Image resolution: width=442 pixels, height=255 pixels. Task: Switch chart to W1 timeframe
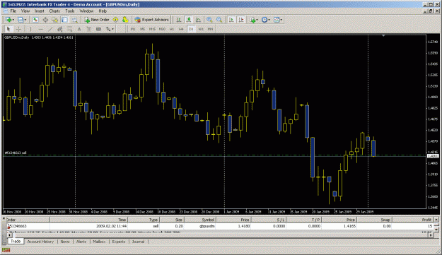tap(201, 29)
